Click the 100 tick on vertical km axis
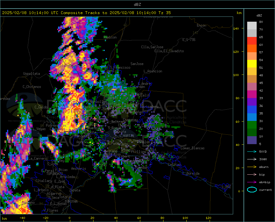Screen dimensions: 275x222 click(x=236, y=75)
